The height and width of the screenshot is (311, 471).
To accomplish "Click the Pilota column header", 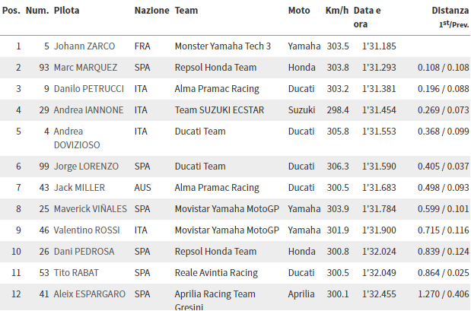I will click(66, 11).
